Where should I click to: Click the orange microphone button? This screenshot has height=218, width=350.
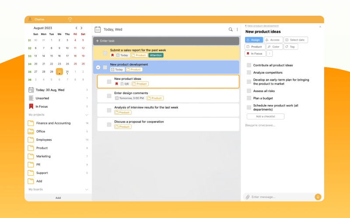point(318,197)
